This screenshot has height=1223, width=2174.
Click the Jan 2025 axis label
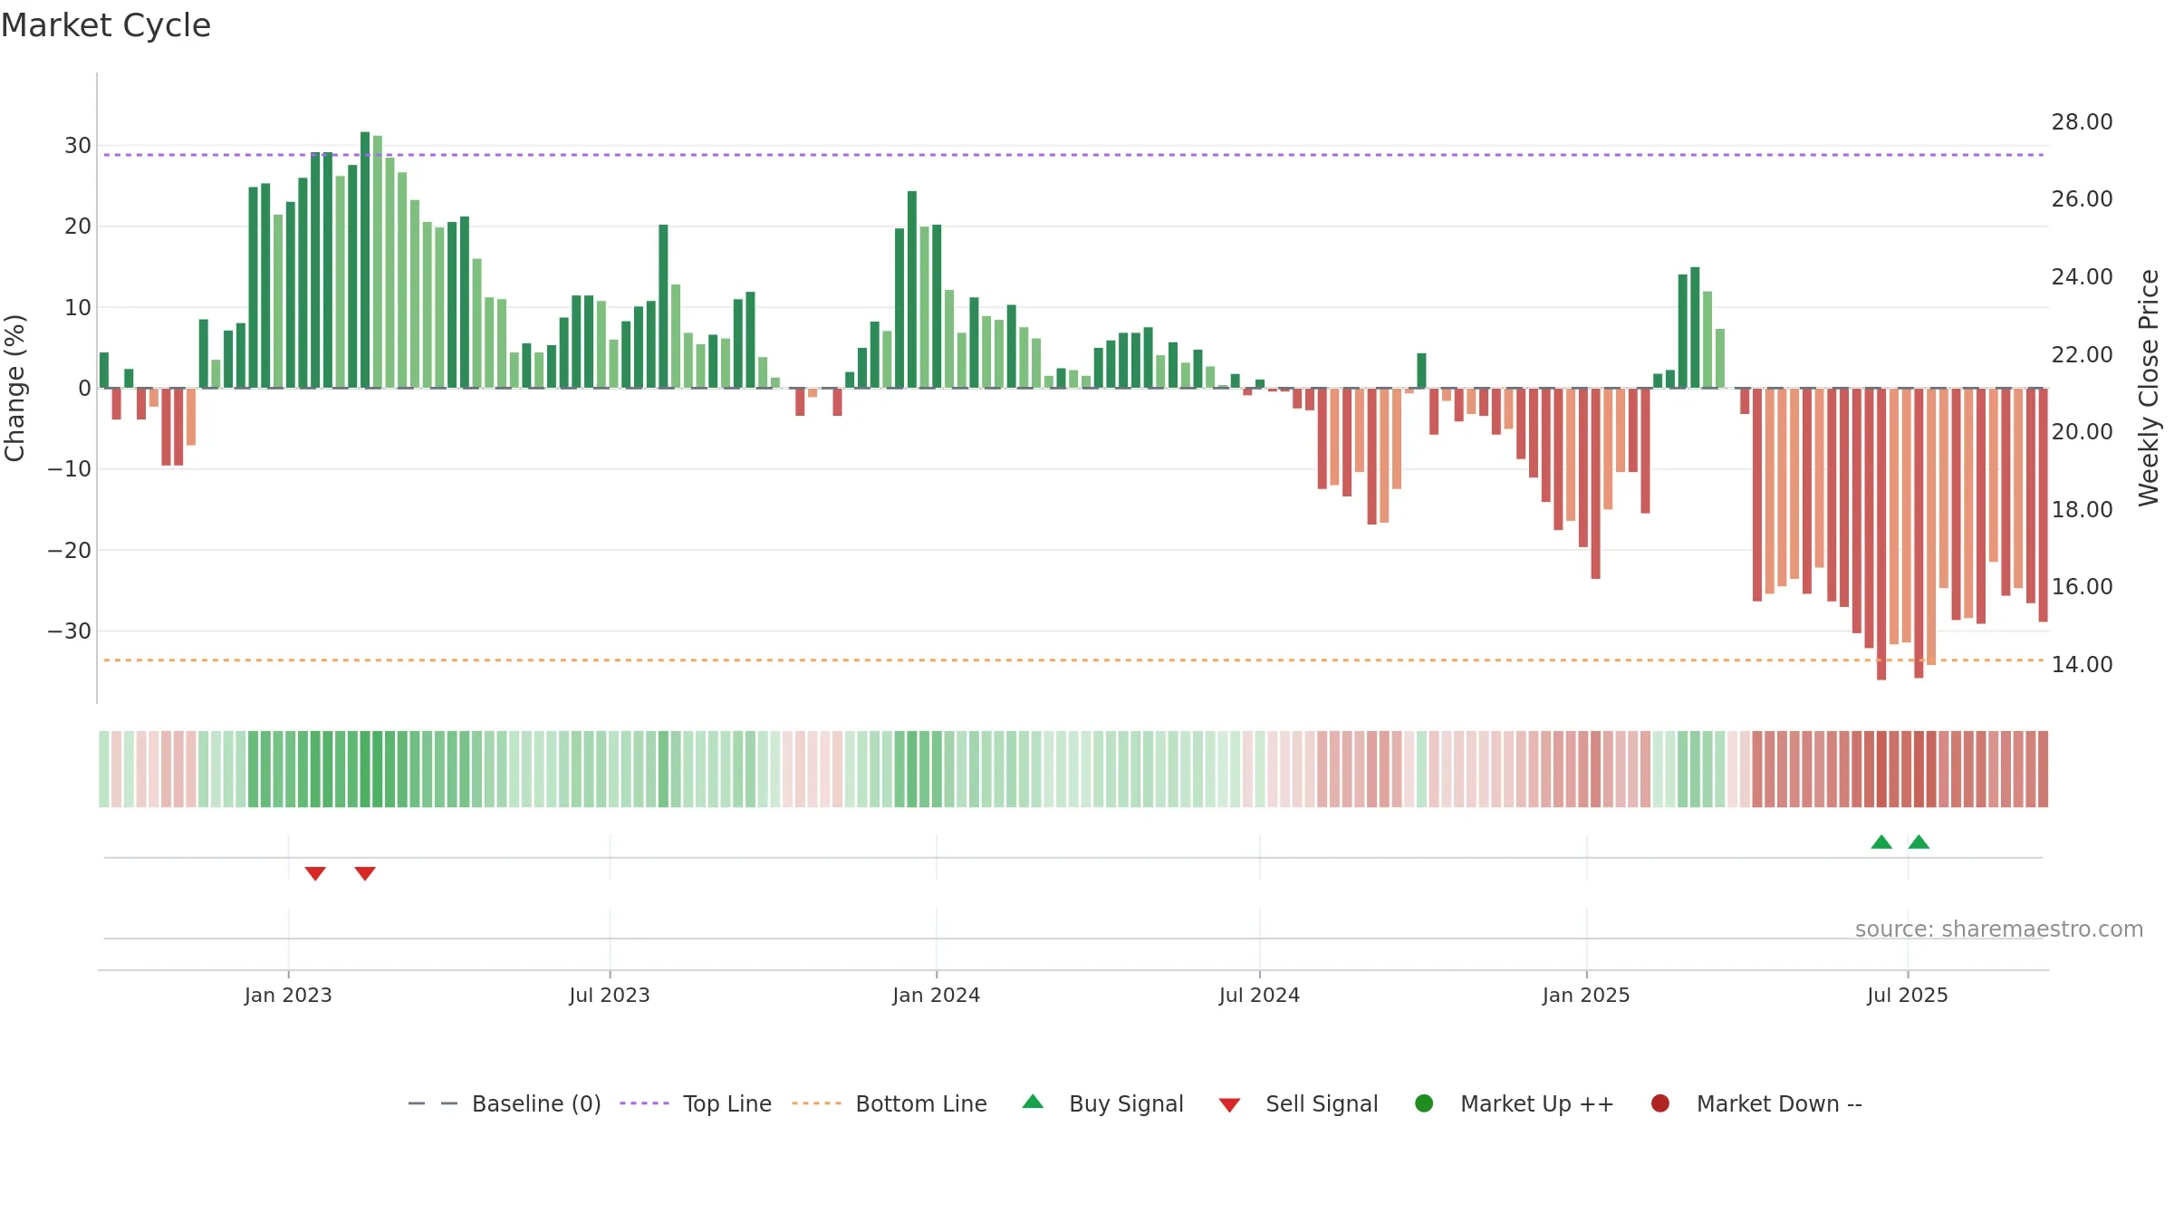point(1586,995)
